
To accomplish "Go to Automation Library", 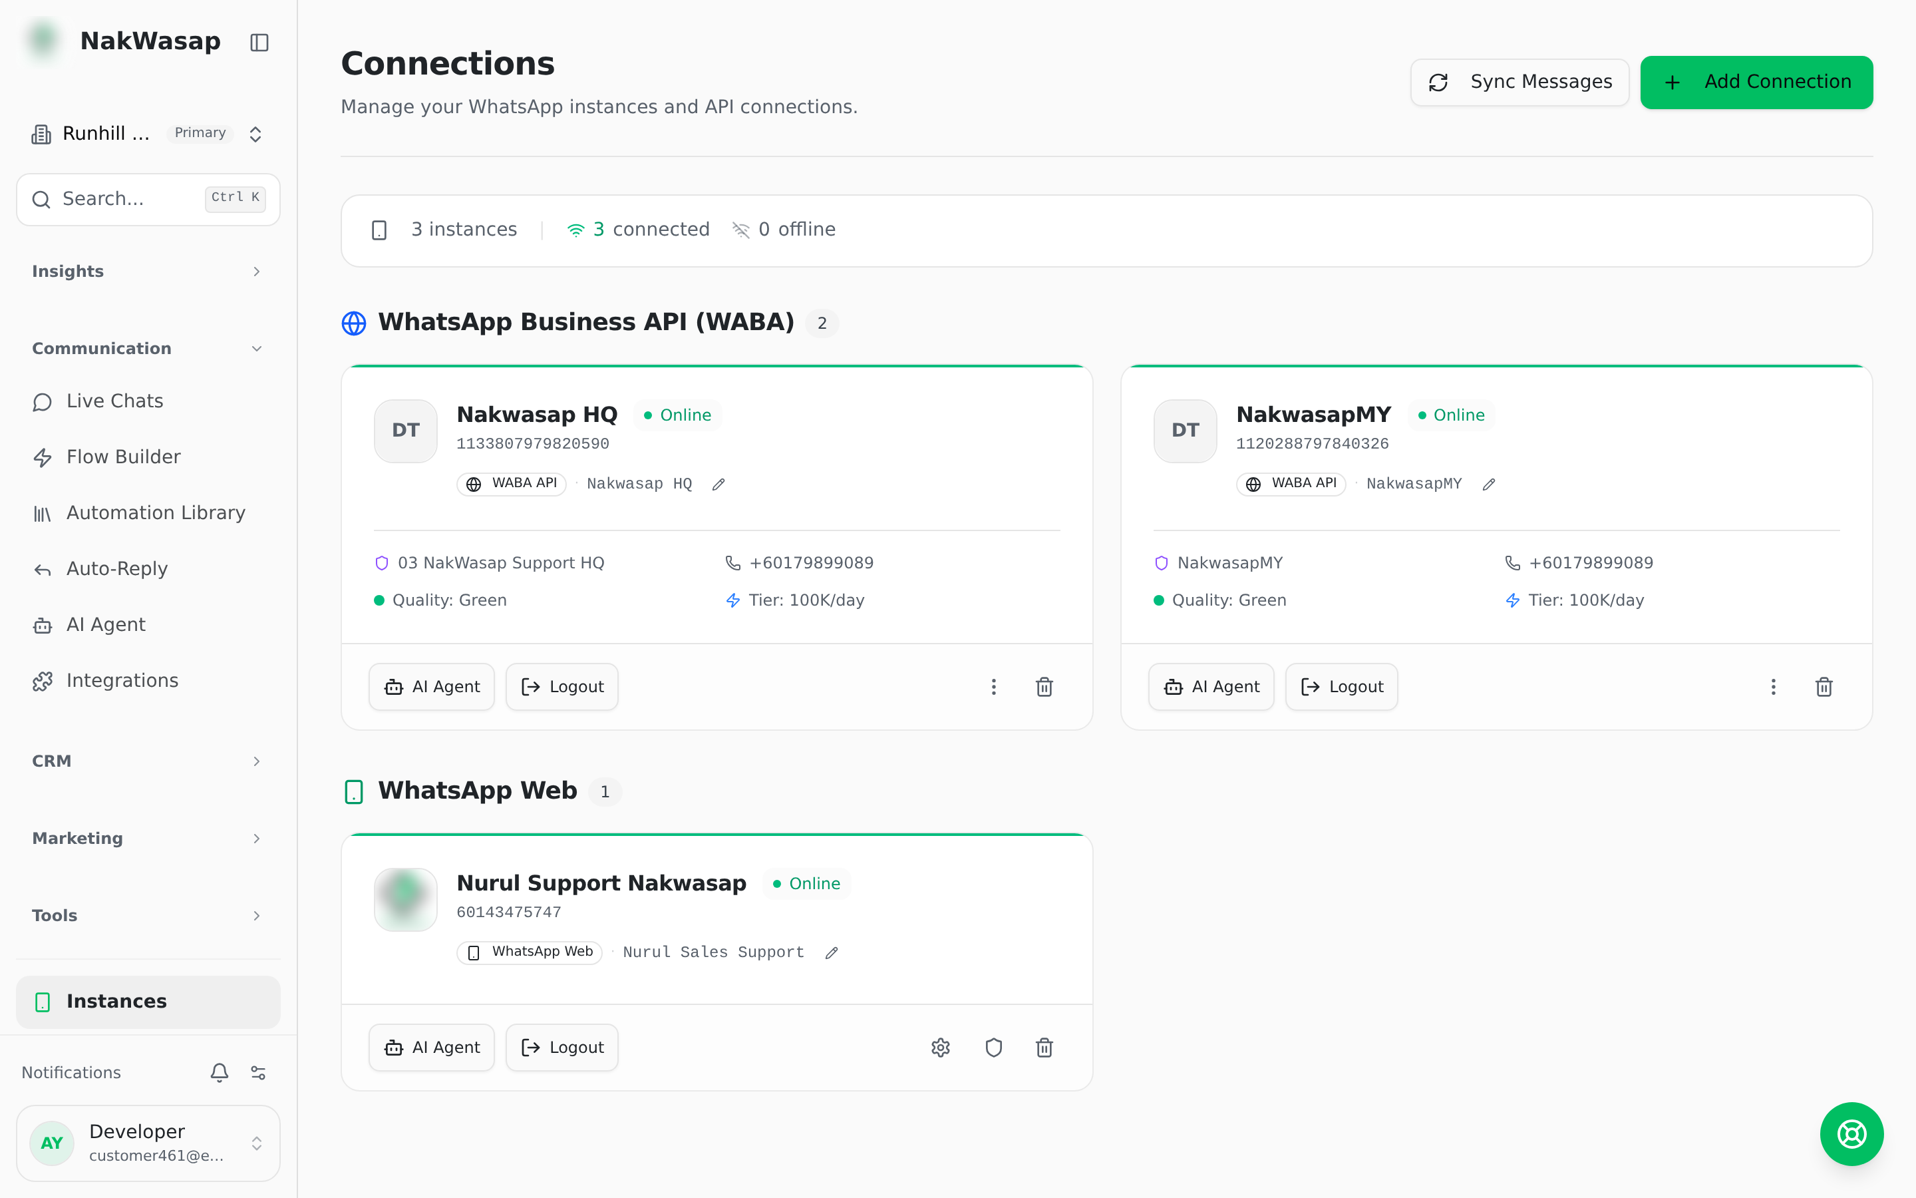I will click(148, 512).
